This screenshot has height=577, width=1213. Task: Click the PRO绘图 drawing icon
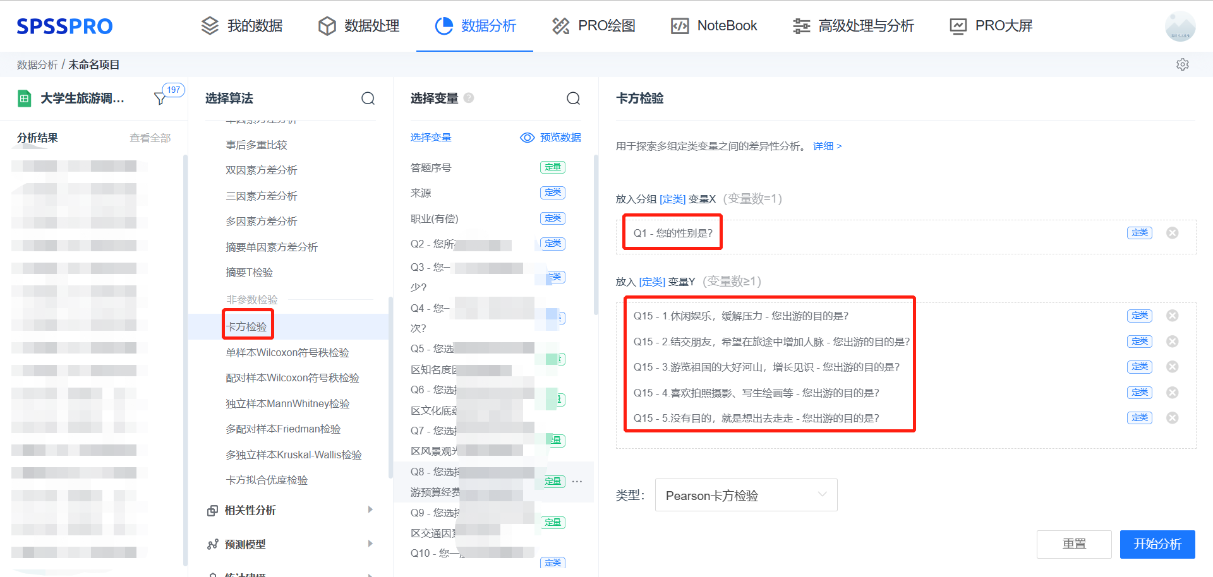point(561,26)
